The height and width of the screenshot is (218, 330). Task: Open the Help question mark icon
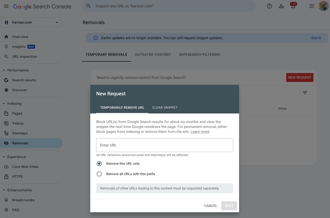coord(269,6)
